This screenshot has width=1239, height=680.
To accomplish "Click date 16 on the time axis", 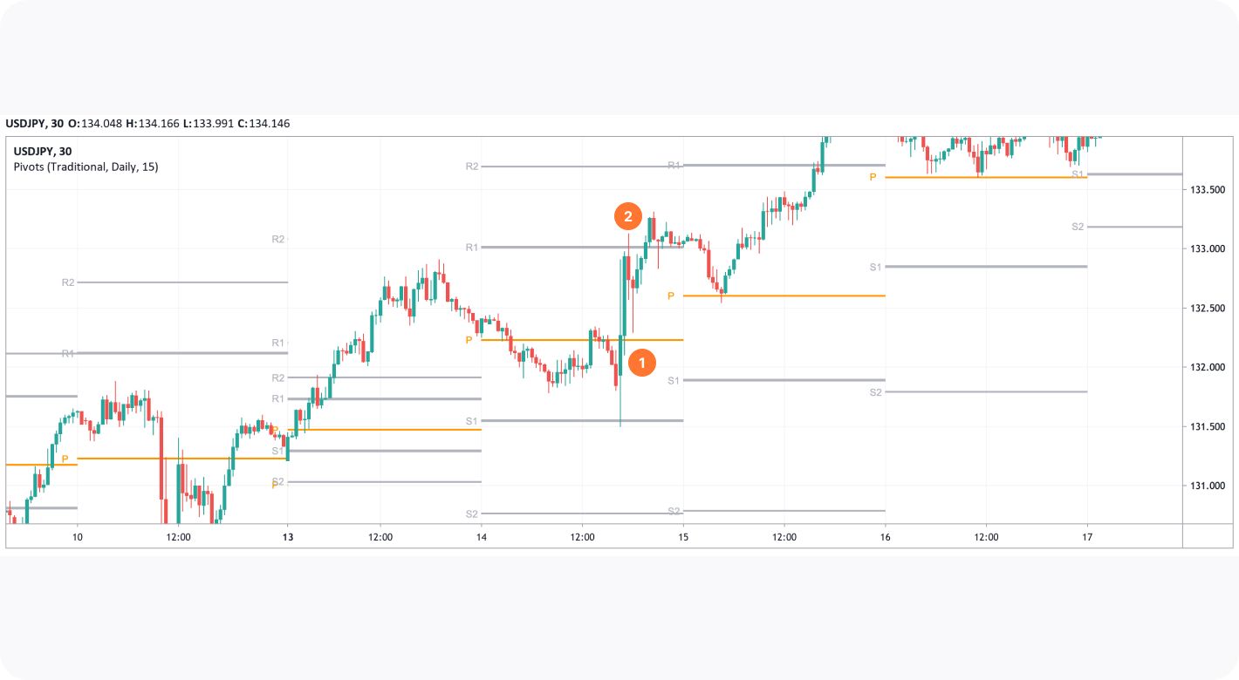I will (x=886, y=537).
